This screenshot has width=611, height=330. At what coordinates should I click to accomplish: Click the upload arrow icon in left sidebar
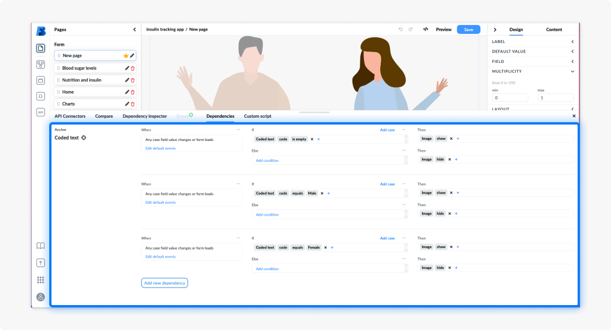[x=41, y=263]
